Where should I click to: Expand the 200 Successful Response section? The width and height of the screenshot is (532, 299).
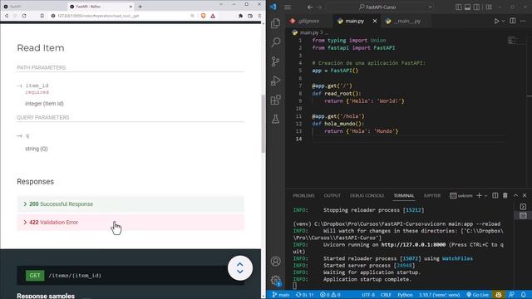(x=131, y=204)
